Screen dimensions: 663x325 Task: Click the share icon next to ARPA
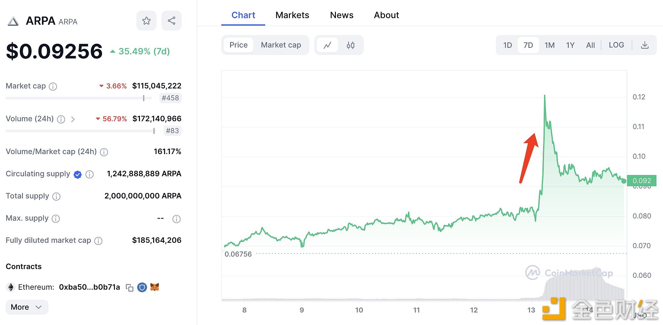[171, 21]
